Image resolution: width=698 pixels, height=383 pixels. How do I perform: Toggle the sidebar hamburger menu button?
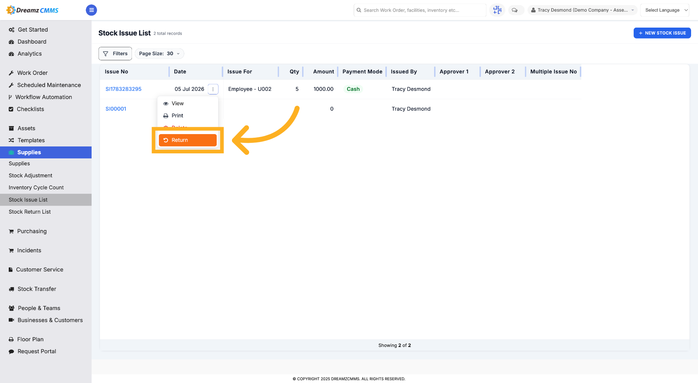91,10
